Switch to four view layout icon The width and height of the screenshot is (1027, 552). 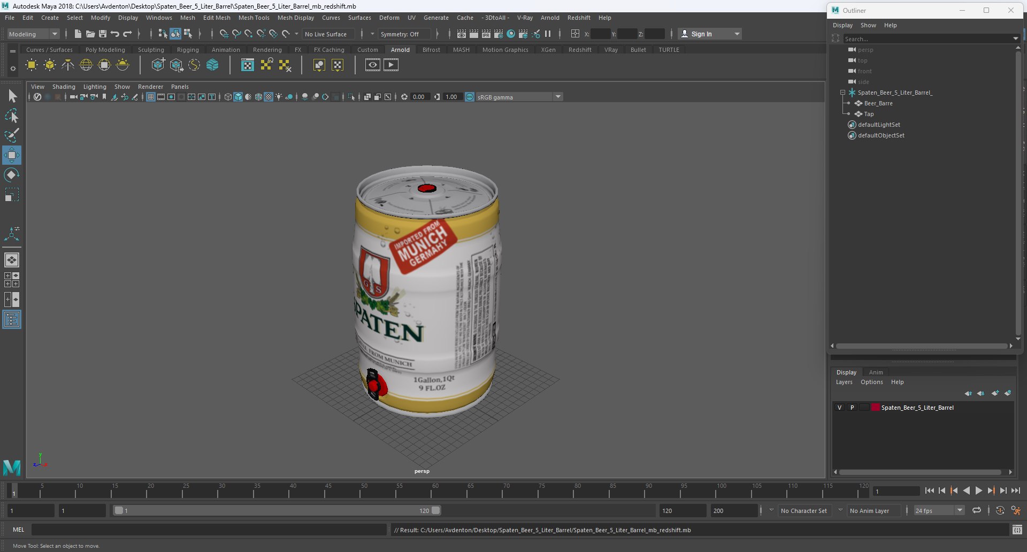12,280
